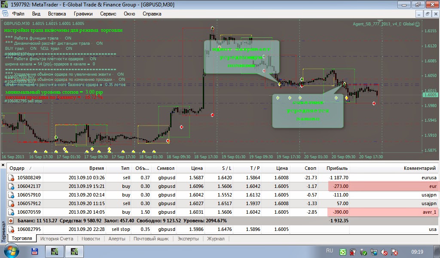Click the order icon for 106042137

coord(11,187)
